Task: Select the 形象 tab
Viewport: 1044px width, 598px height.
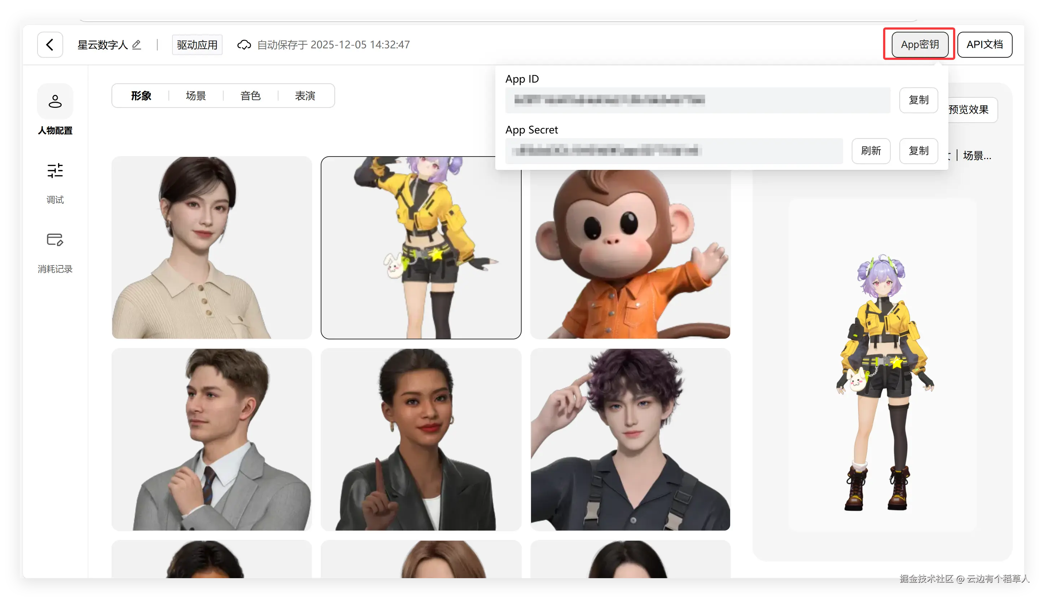Action: point(141,96)
